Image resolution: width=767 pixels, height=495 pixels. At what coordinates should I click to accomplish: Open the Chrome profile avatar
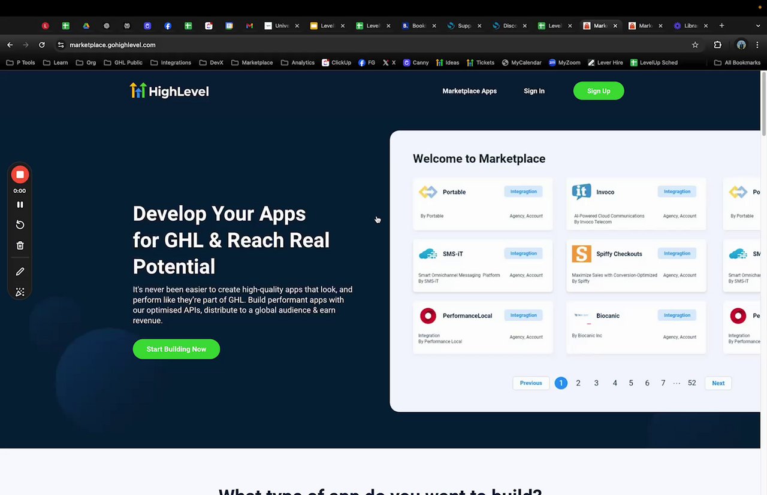point(741,45)
